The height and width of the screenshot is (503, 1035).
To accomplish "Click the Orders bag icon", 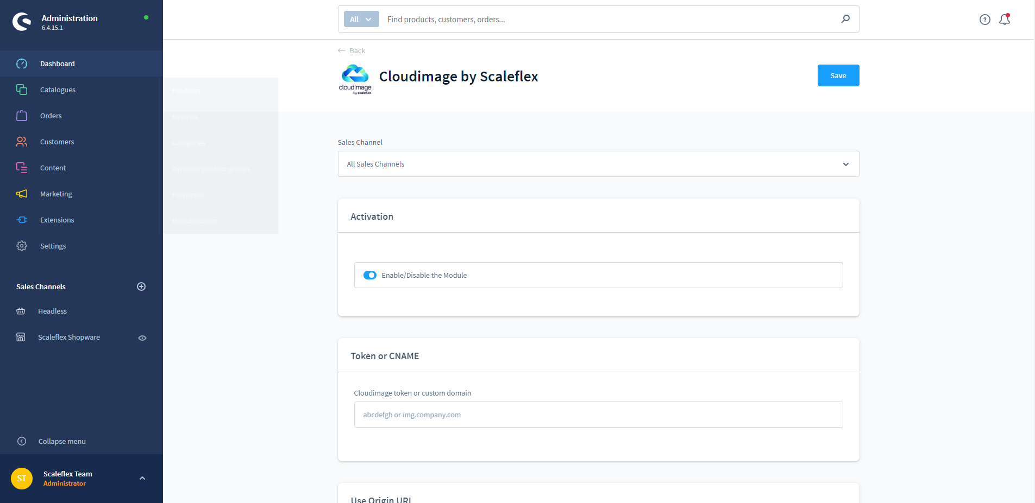I will click(22, 116).
